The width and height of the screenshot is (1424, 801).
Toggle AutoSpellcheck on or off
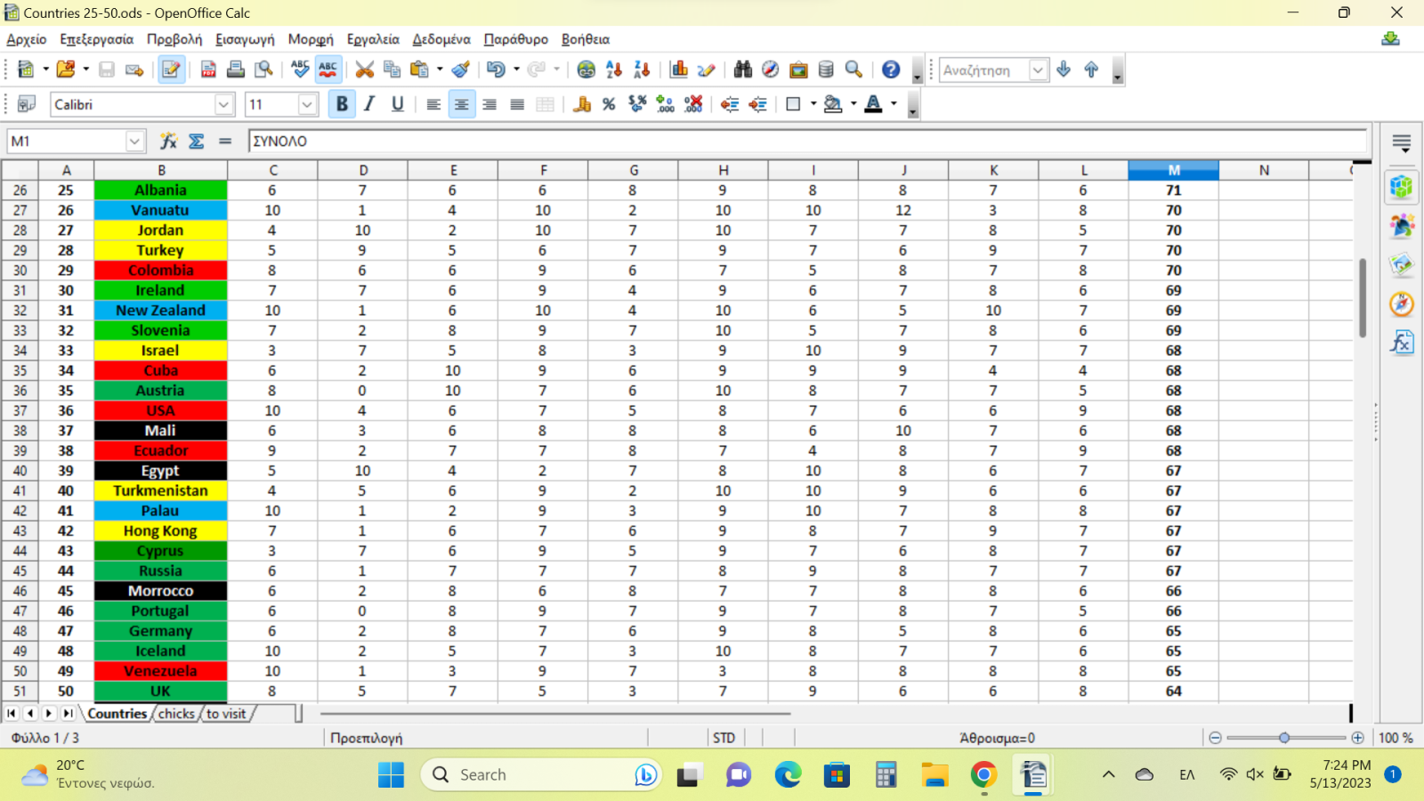pos(328,69)
